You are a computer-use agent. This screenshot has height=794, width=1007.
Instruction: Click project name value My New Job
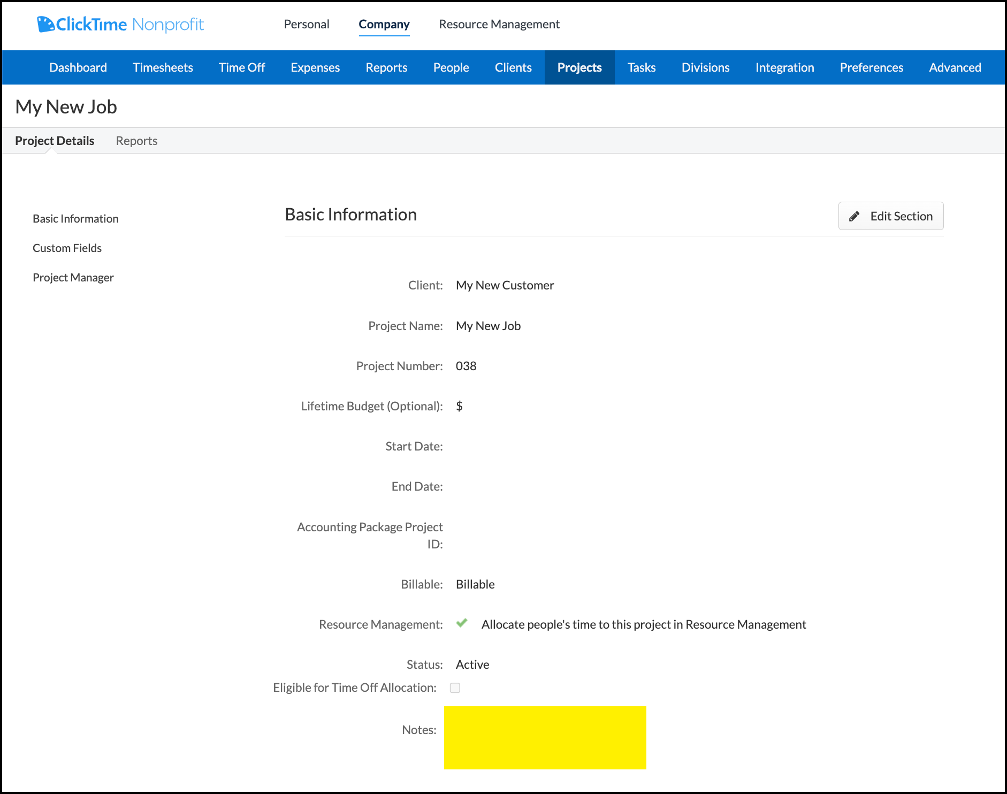[x=488, y=326]
